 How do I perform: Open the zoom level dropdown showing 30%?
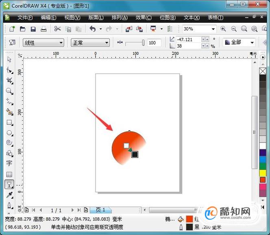click(199, 29)
